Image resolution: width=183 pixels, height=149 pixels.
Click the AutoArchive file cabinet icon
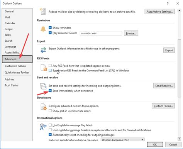pos(42,11)
